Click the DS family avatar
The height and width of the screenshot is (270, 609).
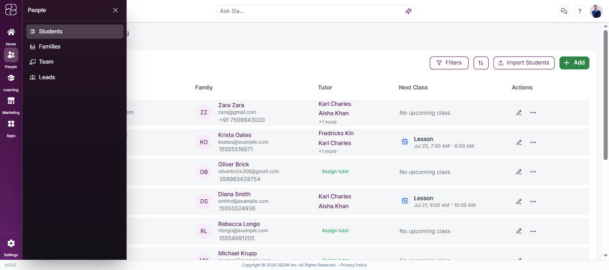[x=204, y=201]
